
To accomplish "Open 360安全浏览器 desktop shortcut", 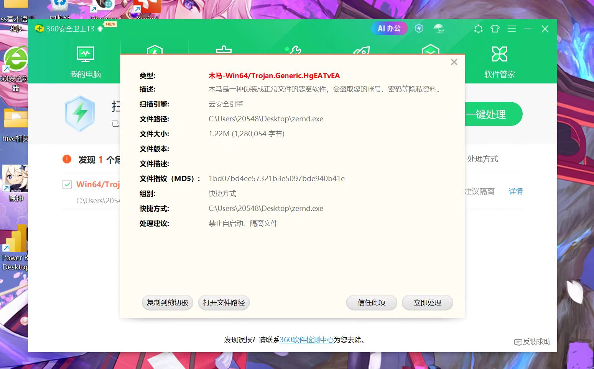I will [x=15, y=69].
